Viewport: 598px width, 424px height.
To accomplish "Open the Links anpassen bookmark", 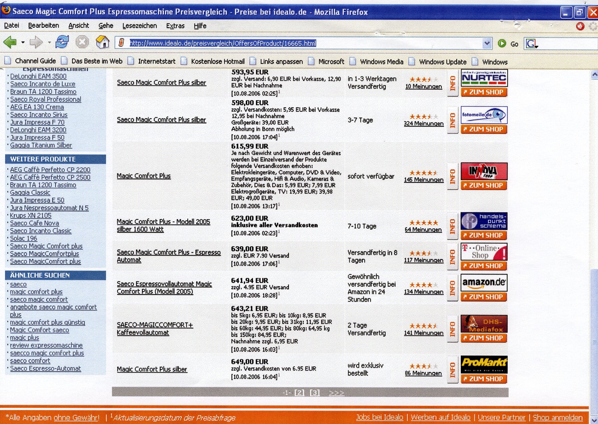I will (x=276, y=62).
